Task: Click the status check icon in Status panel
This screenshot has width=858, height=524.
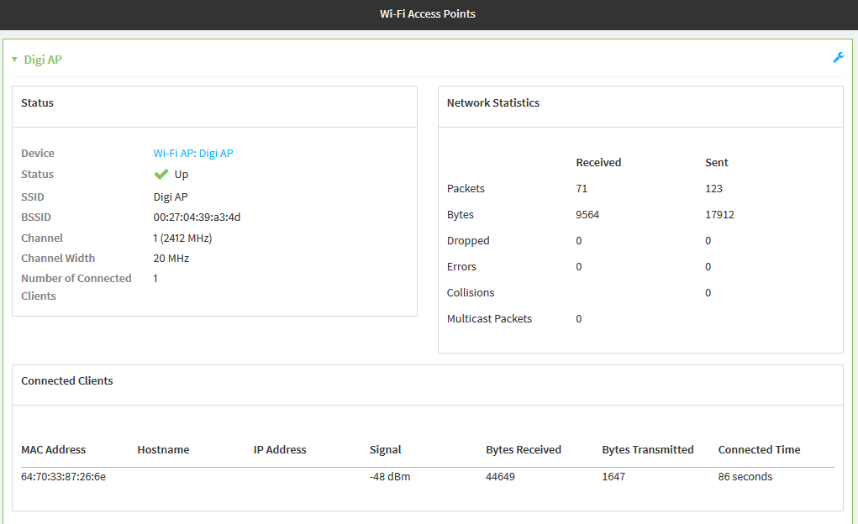Action: 160,174
